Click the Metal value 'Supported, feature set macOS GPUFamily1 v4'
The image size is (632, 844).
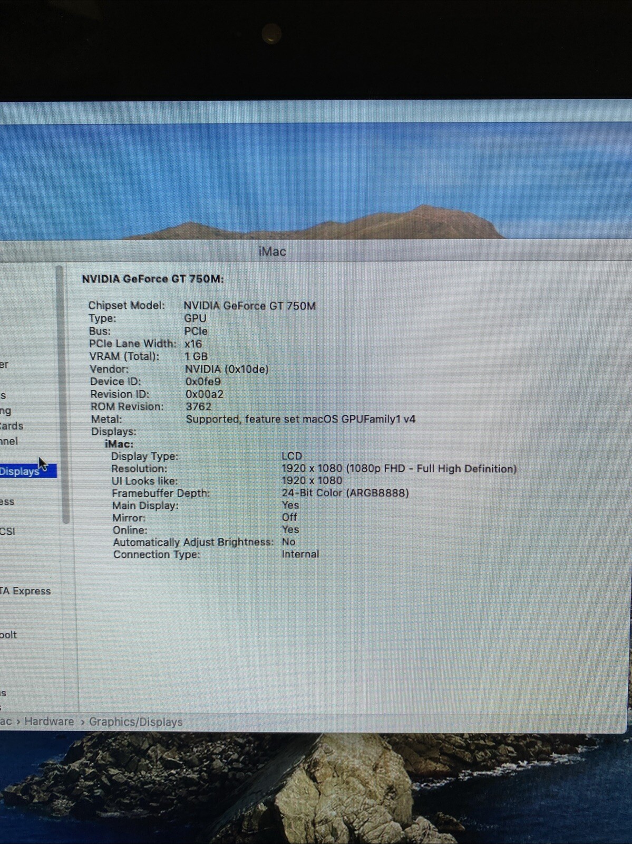point(300,419)
